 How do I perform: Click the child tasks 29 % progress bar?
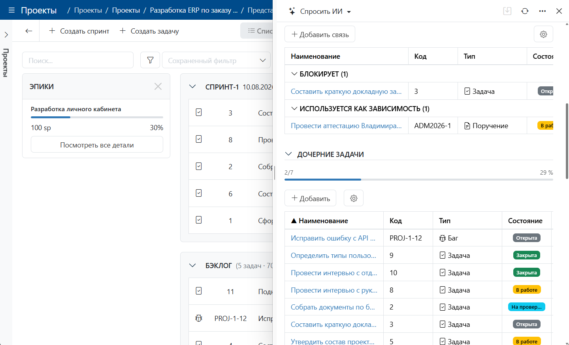tap(418, 179)
